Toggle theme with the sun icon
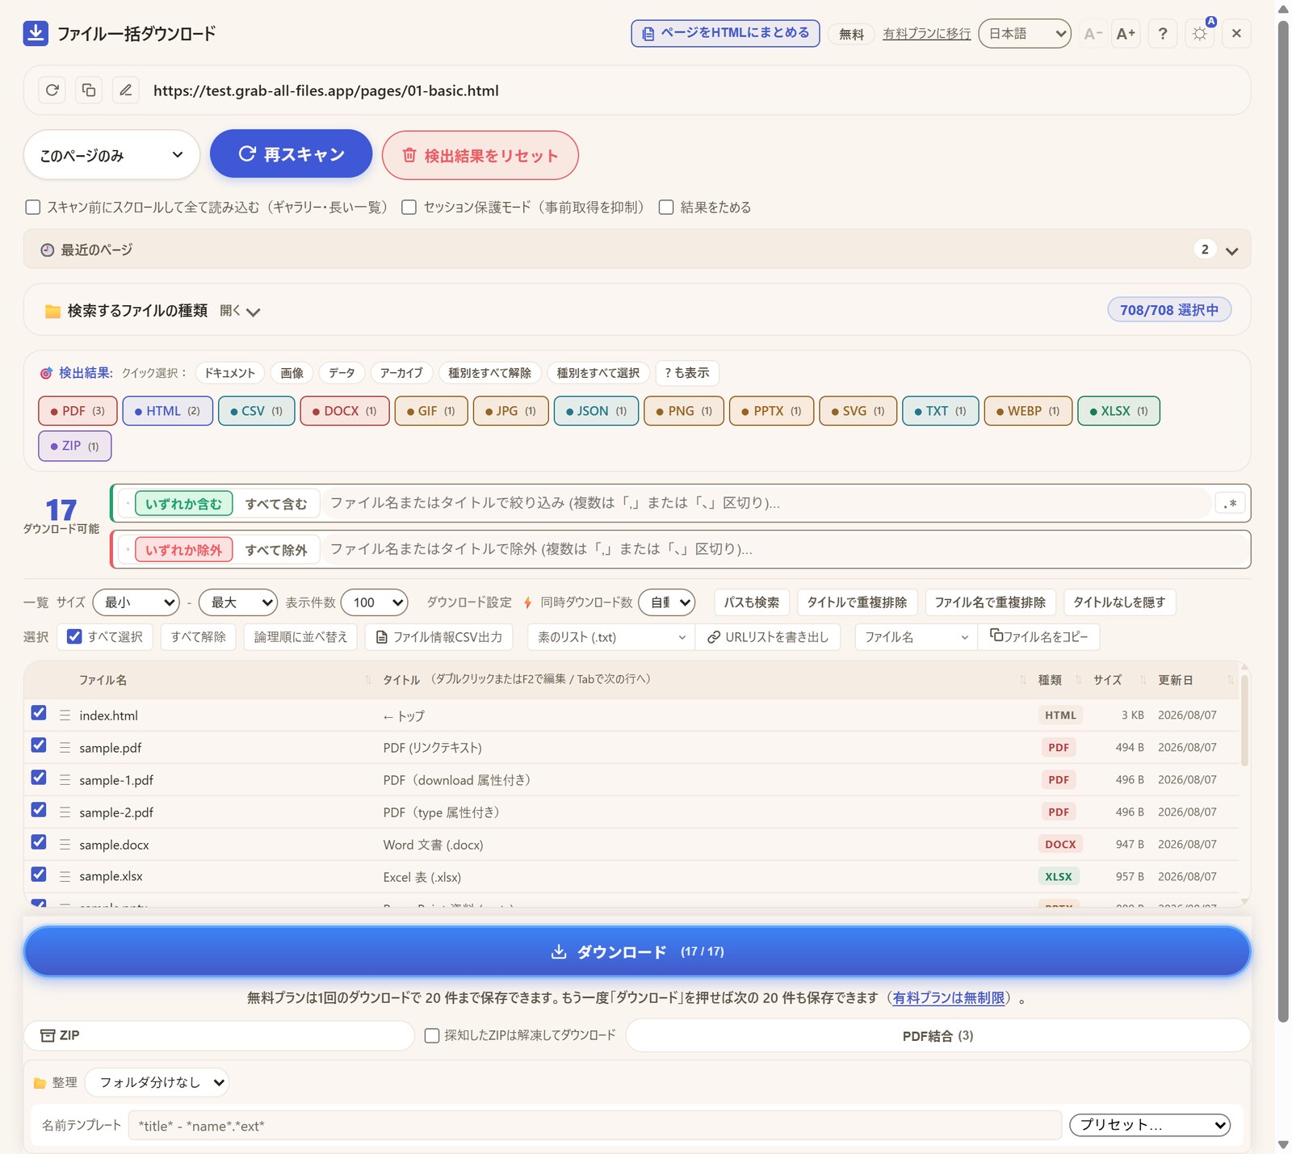 click(x=1200, y=33)
